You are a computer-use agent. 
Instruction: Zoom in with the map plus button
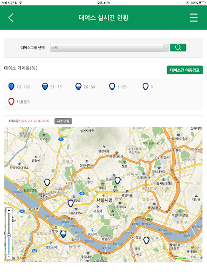coord(9,210)
